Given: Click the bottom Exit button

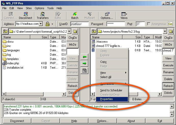Looking at the screenshot, I should click(x=160, y=121).
